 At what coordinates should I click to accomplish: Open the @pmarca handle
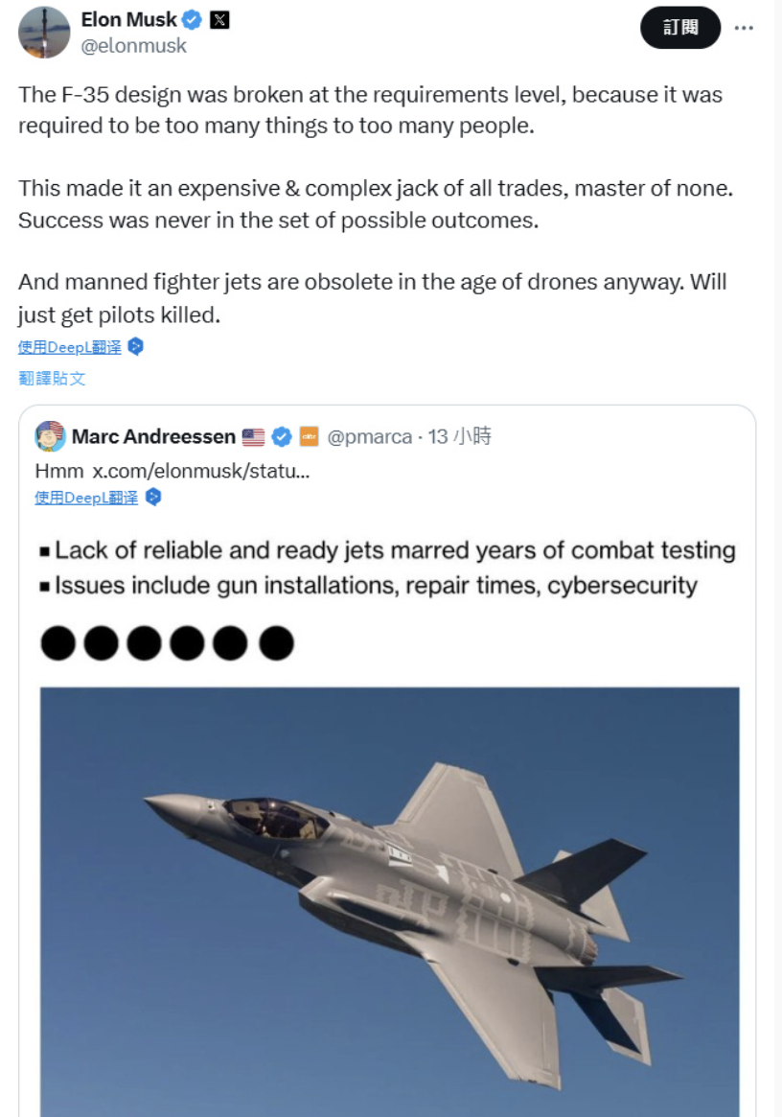[370, 437]
